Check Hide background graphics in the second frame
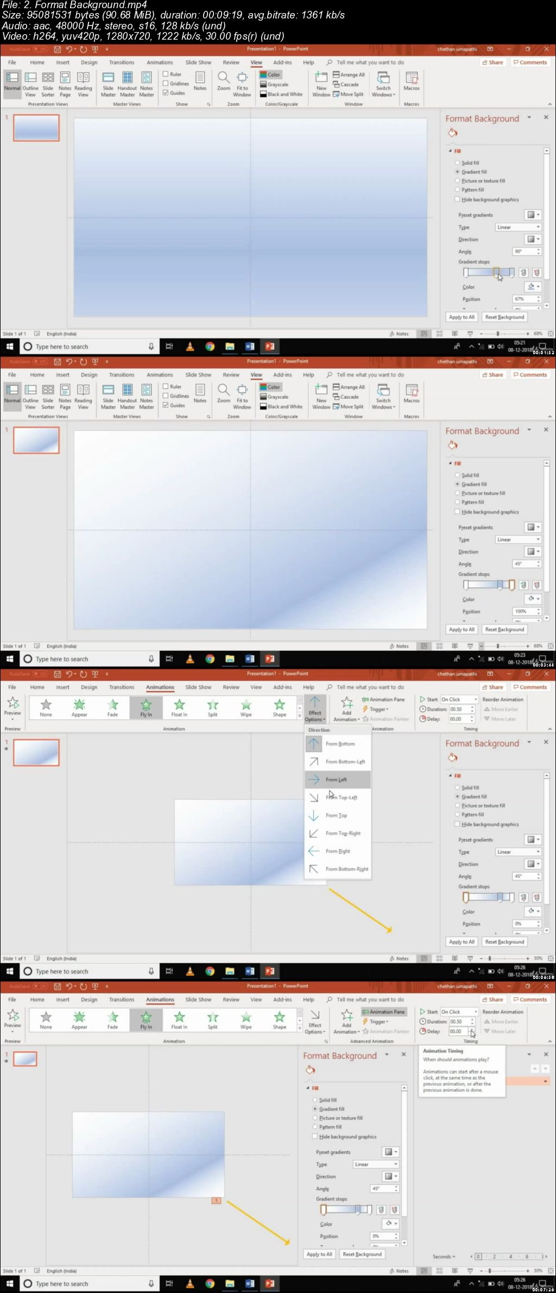 457,512
